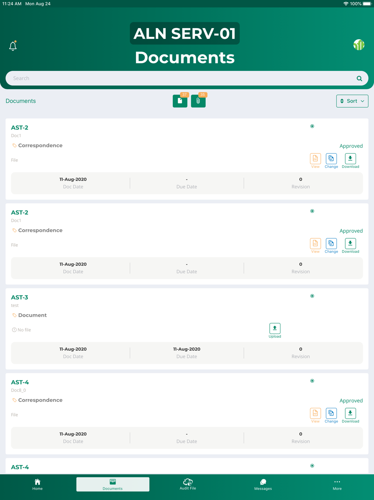Open the Audit File tab

pos(188,484)
